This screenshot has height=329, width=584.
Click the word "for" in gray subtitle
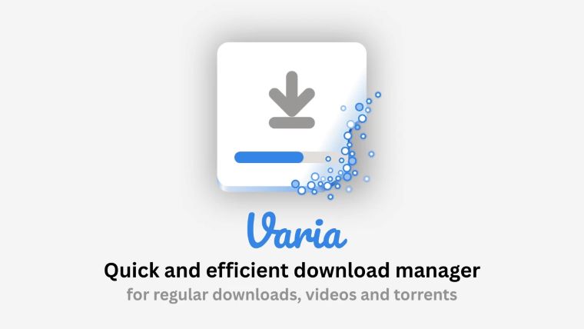click(138, 294)
